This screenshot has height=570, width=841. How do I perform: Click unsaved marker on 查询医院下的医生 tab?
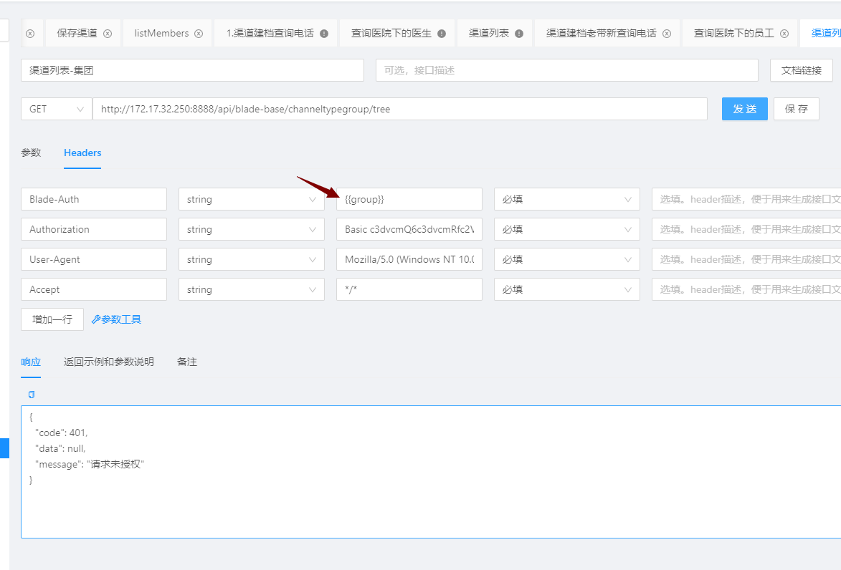pyautogui.click(x=442, y=33)
